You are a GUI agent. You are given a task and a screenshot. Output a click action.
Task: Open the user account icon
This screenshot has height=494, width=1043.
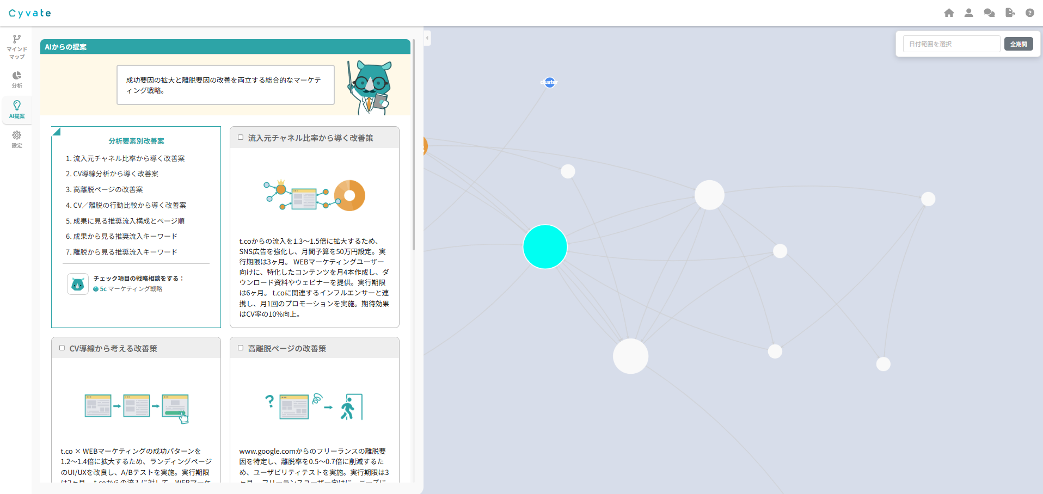pos(968,13)
